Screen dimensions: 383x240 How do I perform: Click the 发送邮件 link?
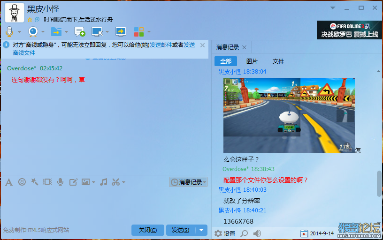(x=161, y=45)
